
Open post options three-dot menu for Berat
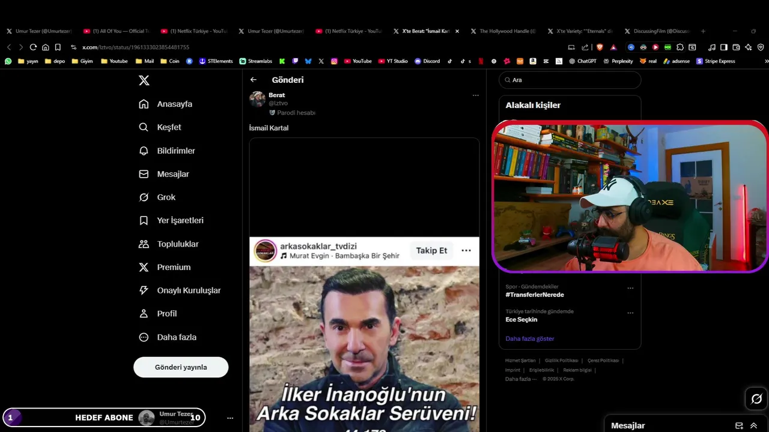[476, 95]
